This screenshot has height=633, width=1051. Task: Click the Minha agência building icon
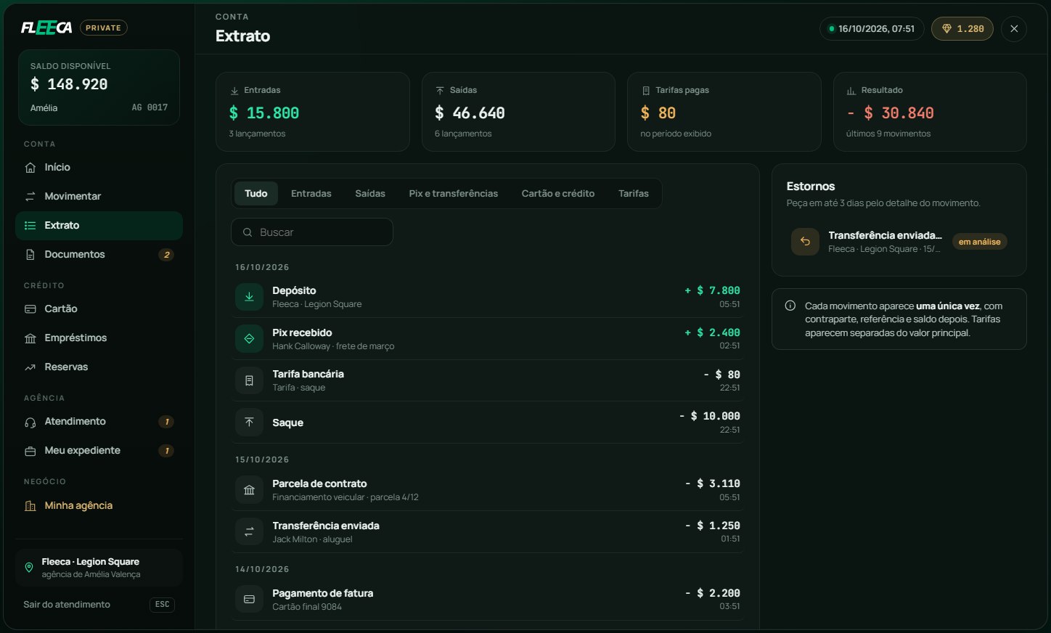30,506
